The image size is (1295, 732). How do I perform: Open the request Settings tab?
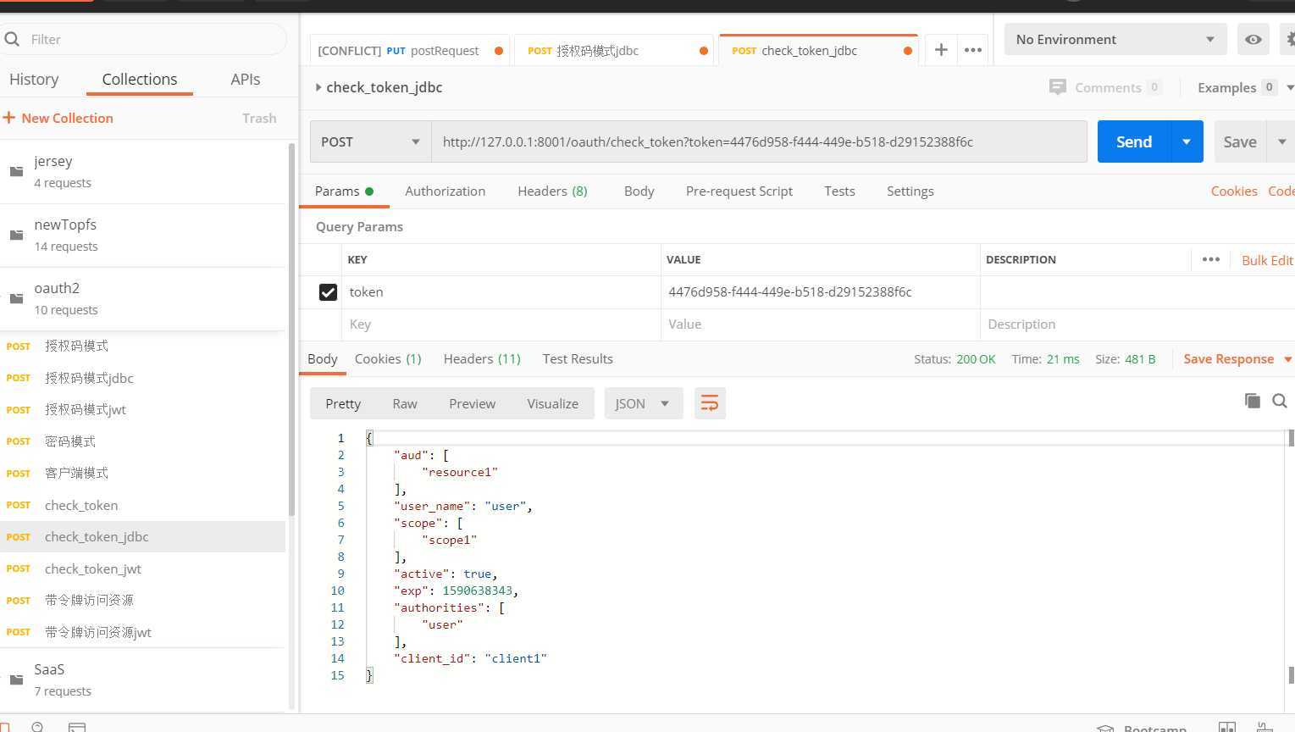coord(910,191)
